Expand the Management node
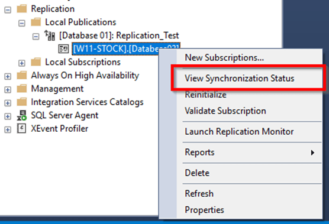 (x=8, y=90)
